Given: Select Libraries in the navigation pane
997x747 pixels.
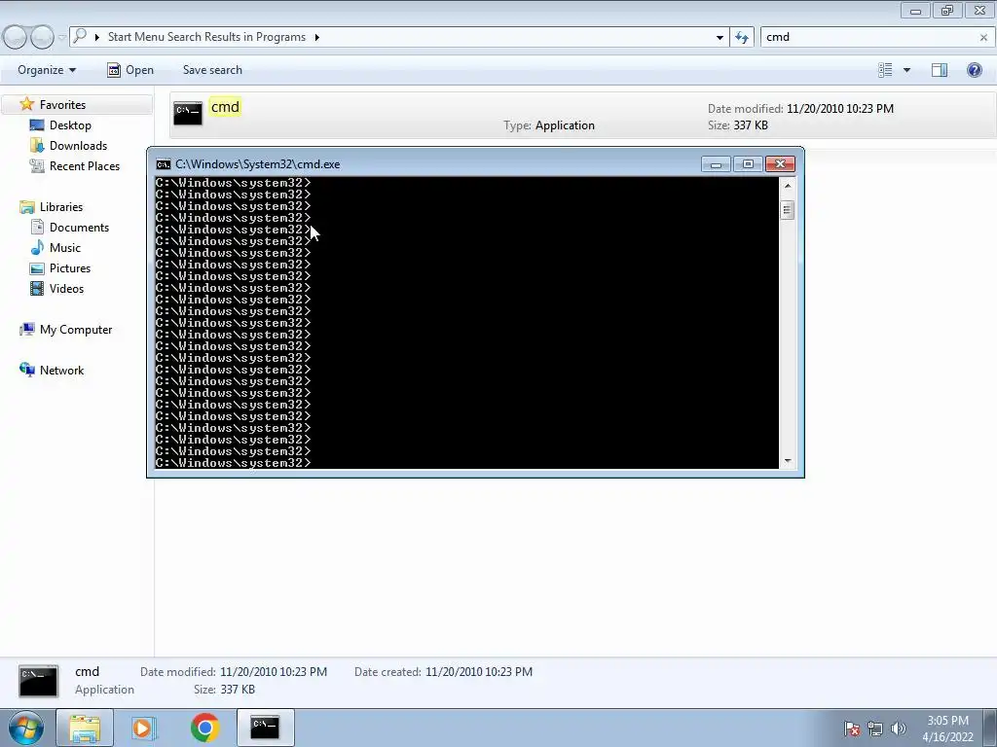Looking at the screenshot, I should point(60,207).
